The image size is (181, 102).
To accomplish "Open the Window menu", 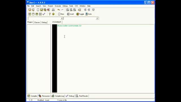I will [x=82, y=6].
